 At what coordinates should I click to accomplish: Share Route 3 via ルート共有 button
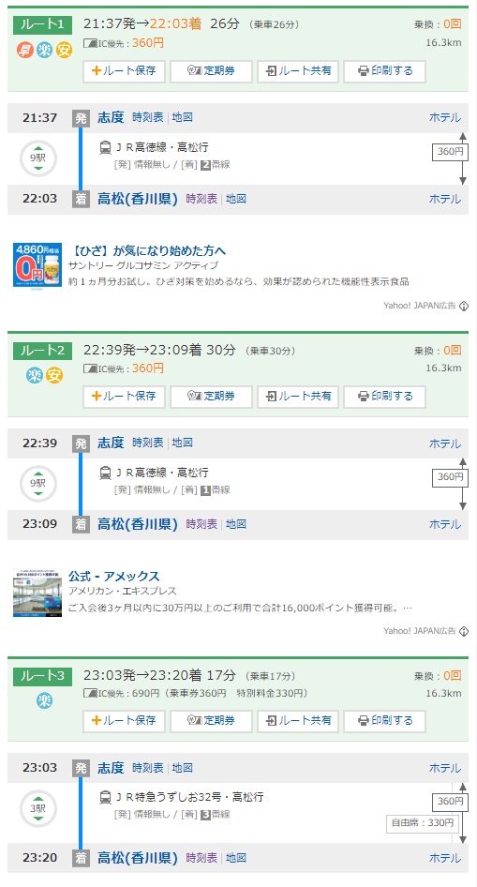coord(298,721)
